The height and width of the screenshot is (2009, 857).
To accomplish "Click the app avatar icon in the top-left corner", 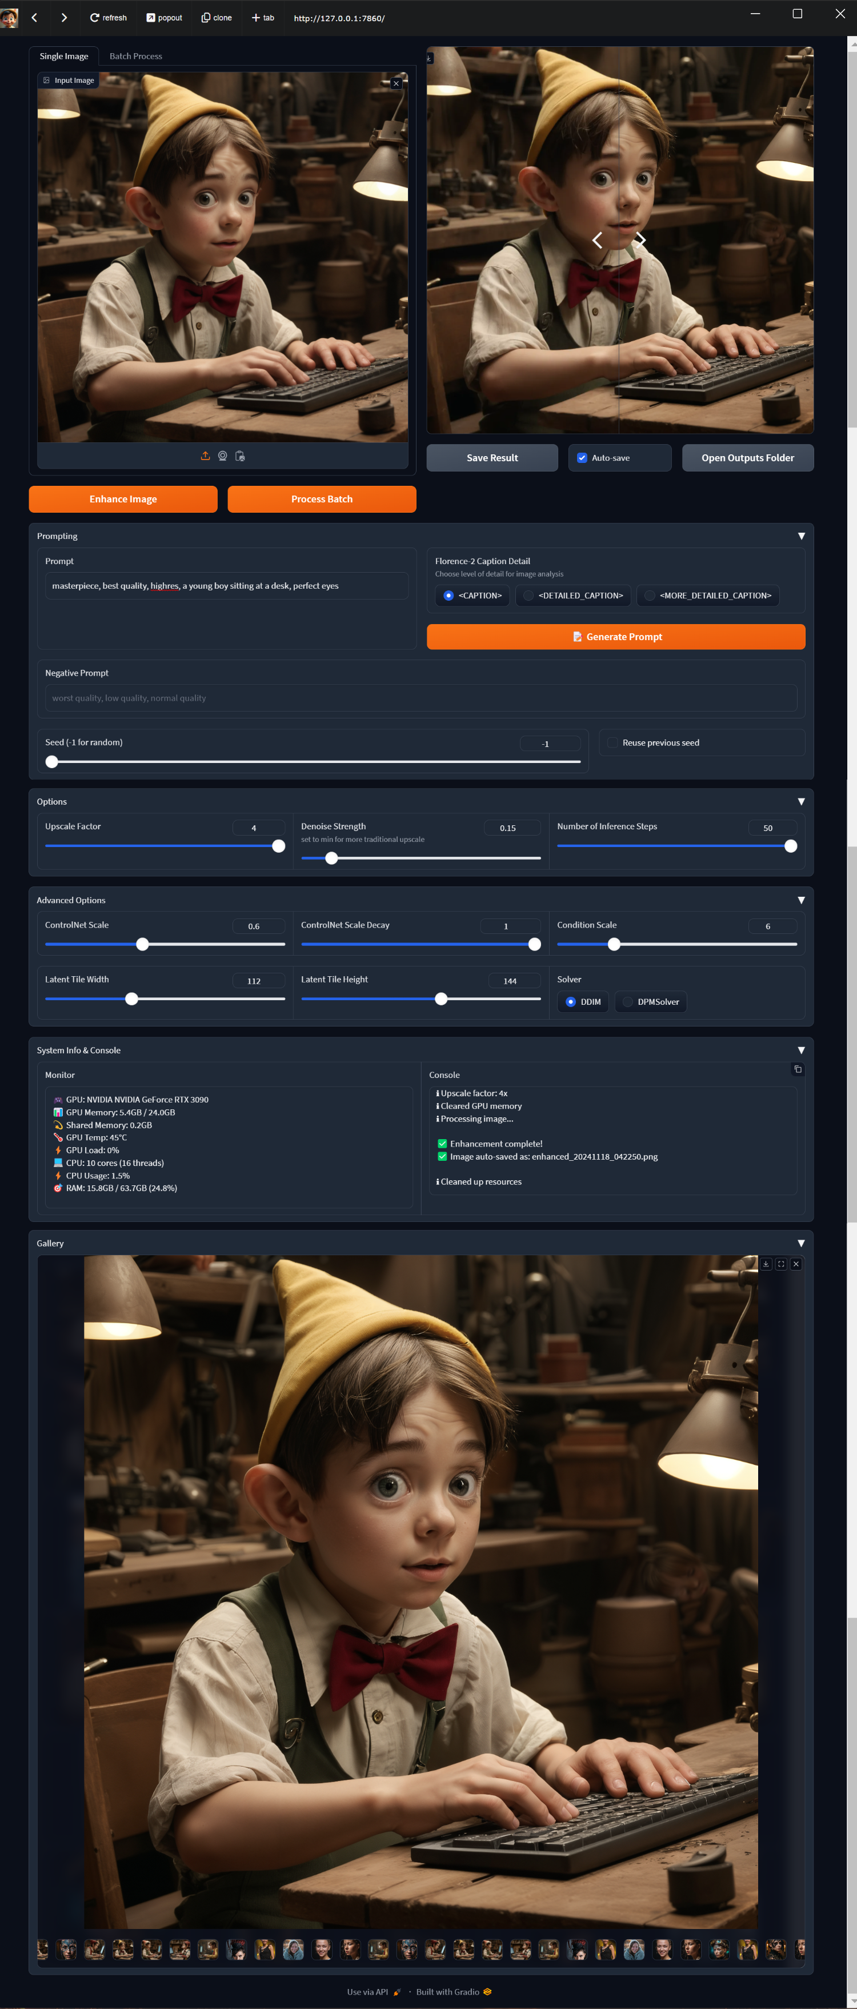I will click(9, 18).
